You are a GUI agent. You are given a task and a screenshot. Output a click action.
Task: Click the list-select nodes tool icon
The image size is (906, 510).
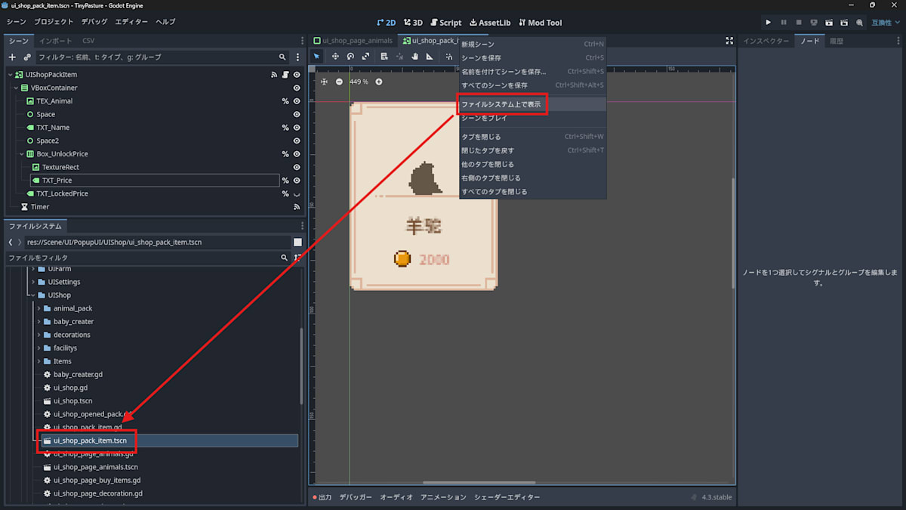click(384, 57)
